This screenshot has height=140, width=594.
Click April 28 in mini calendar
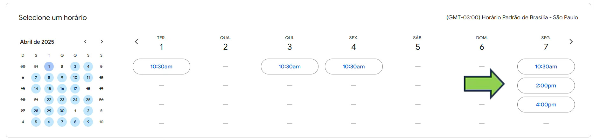(x=36, y=111)
